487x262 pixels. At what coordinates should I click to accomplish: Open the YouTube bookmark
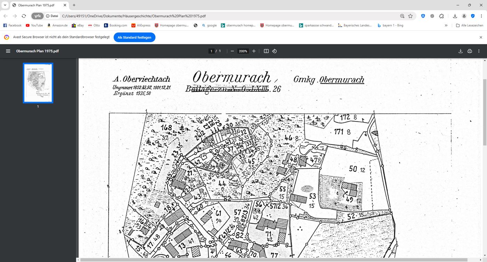click(34, 25)
